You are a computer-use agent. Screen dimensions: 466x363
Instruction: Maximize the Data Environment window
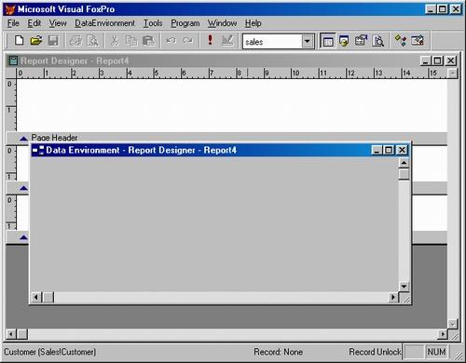(x=389, y=150)
